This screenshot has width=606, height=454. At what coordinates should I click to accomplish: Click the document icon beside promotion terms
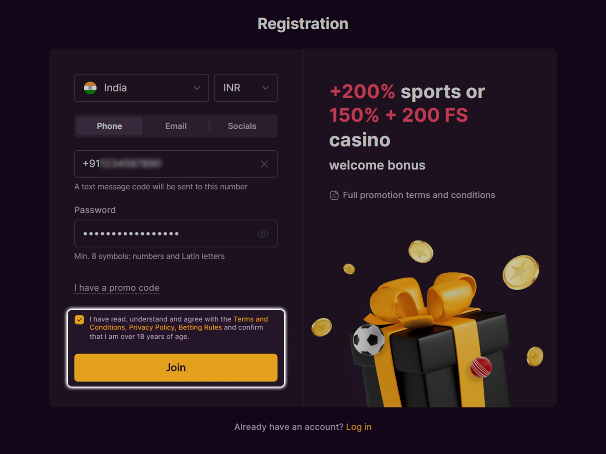[x=334, y=195]
